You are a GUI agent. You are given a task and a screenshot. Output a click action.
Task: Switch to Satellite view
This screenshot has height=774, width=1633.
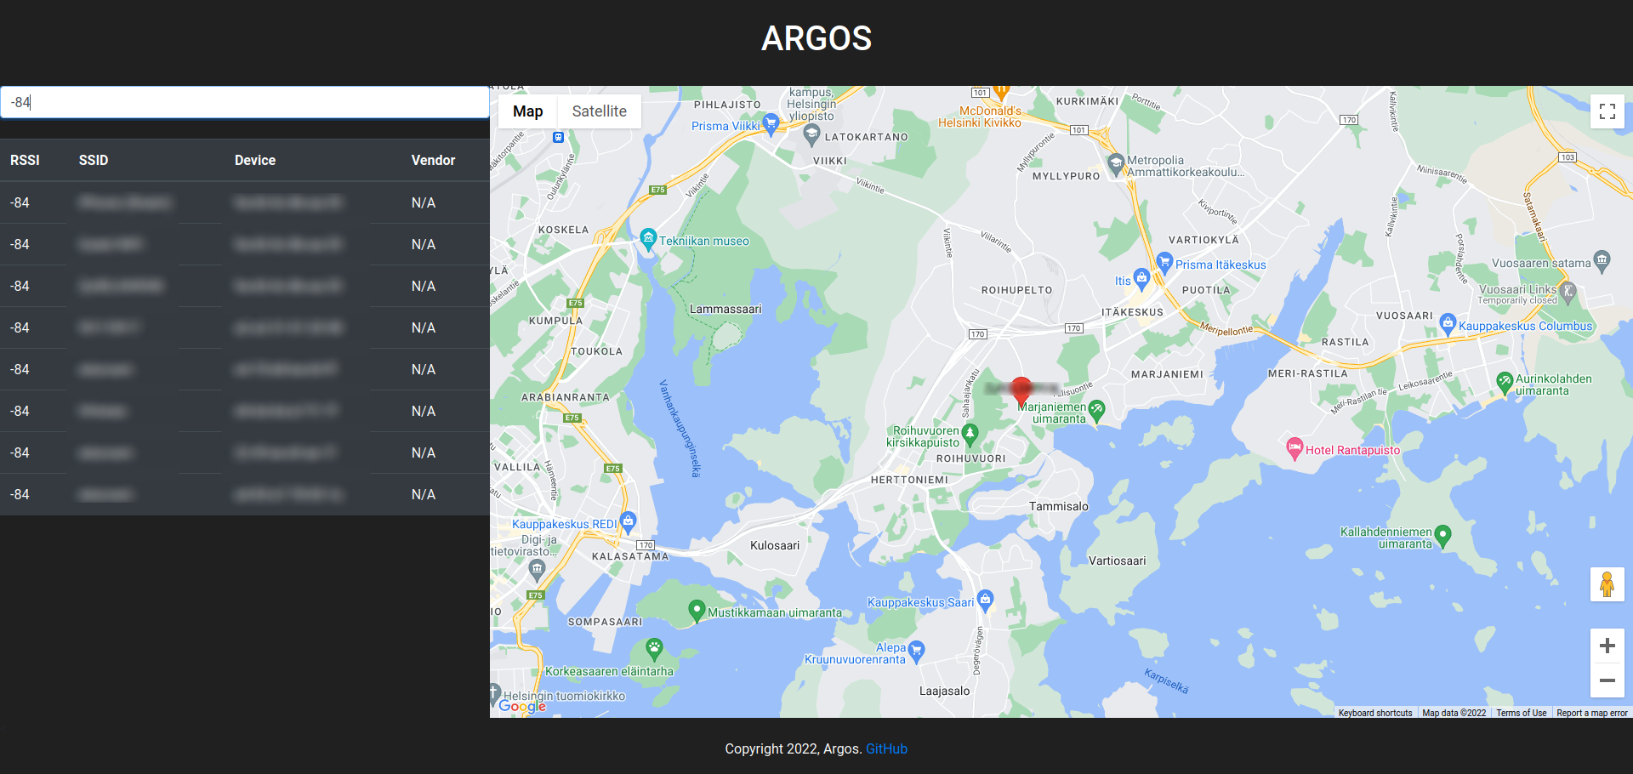pos(599,111)
